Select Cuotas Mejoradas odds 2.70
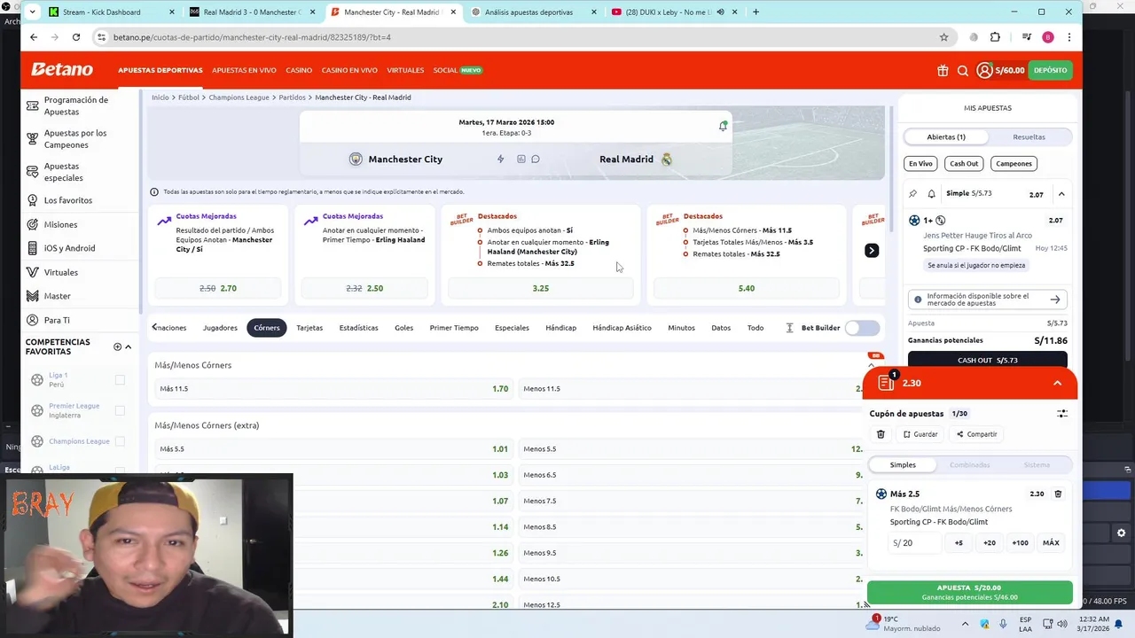Image resolution: width=1135 pixels, height=638 pixels. pos(218,288)
